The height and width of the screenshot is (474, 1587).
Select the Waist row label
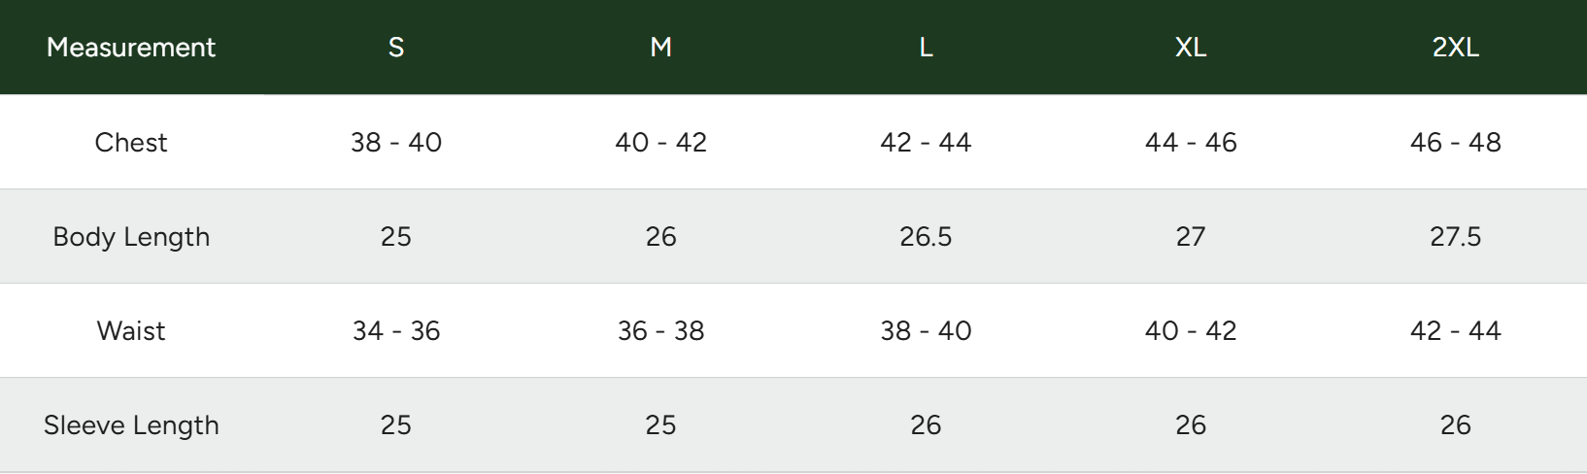point(131,330)
